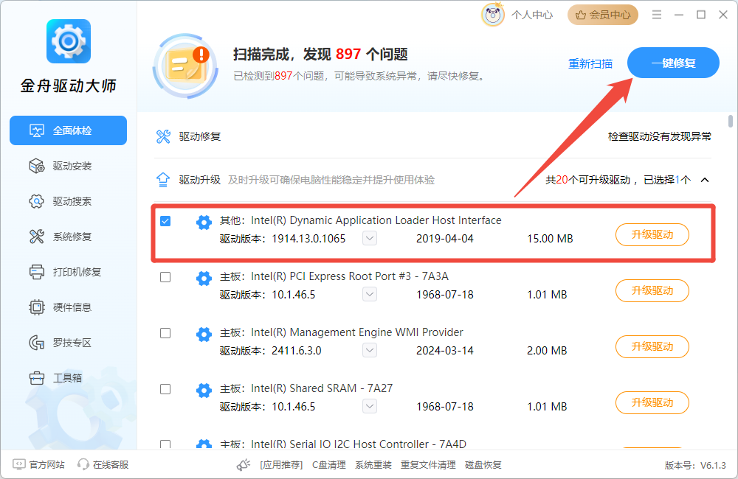Open the 全面体检 tab

coord(68,130)
